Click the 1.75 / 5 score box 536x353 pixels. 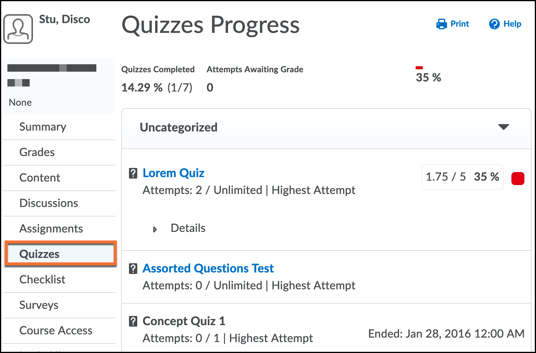tap(462, 177)
